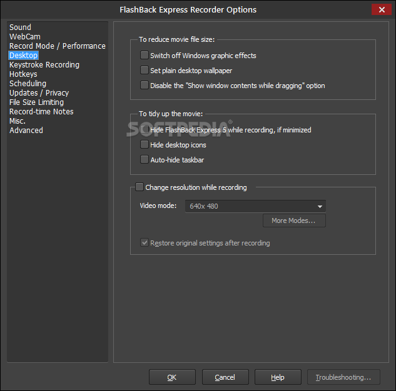Select Scheduling in the sidebar
This screenshot has width=396, height=391.
point(28,84)
